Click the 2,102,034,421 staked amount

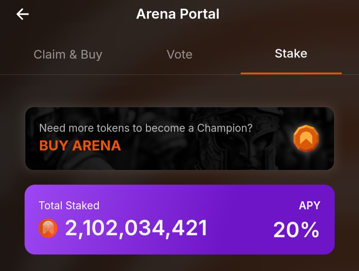pyautogui.click(x=136, y=229)
